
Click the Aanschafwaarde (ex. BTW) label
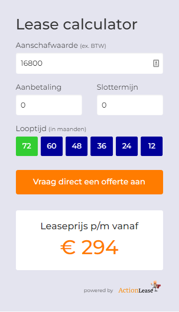click(61, 45)
